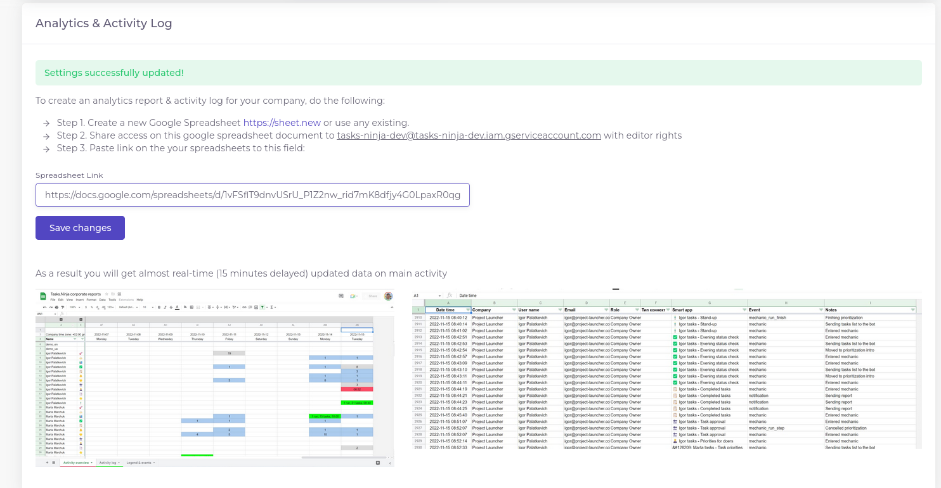Viewport: 941px width, 488px height.
Task: Click the Google Sheets logo in left screenshot
Action: [43, 296]
